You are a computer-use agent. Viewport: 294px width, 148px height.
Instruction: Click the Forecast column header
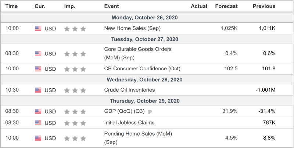226,6
